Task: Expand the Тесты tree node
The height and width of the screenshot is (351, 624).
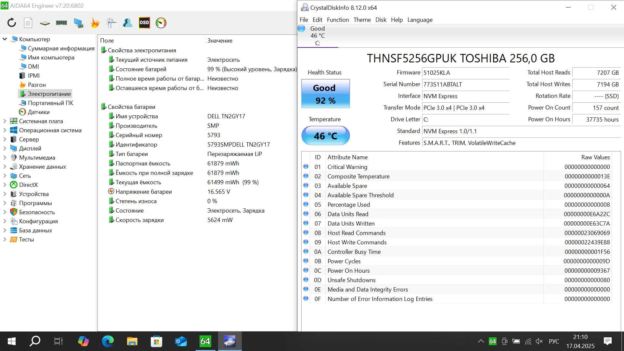Action: [5, 239]
